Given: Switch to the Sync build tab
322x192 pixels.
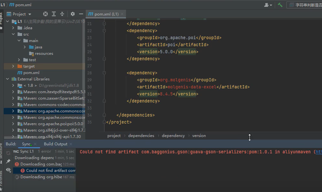Looking at the screenshot, I should tap(26, 144).
